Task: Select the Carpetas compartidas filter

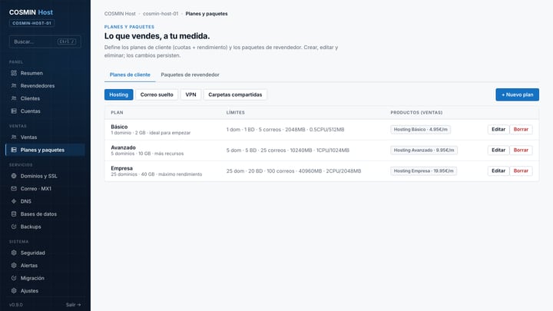Action: pyautogui.click(x=235, y=94)
